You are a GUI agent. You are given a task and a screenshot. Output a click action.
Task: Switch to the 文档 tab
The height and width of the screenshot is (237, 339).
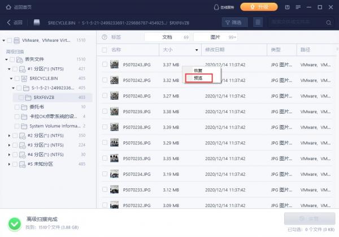(x=167, y=37)
